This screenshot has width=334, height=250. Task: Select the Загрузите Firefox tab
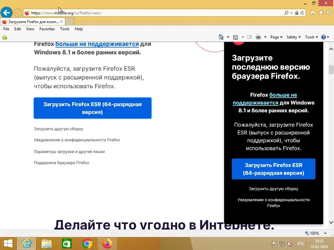32,22
